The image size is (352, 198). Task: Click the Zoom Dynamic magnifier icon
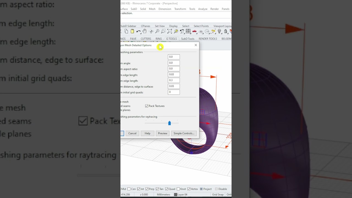point(157,31)
